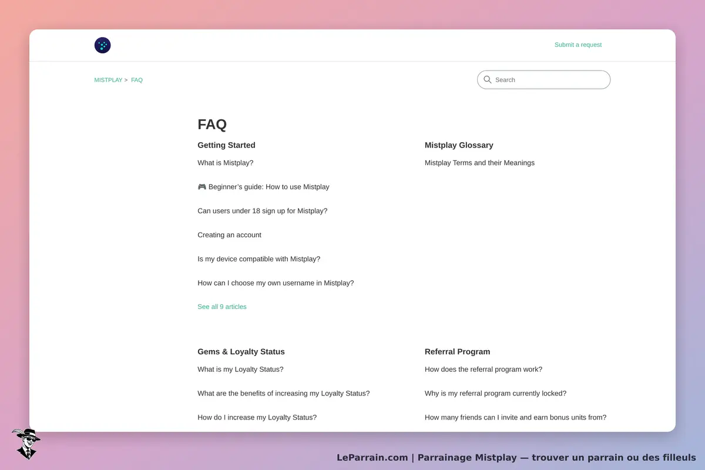Open the Creating an account article
Screen dimensions: 705x470
coord(229,235)
